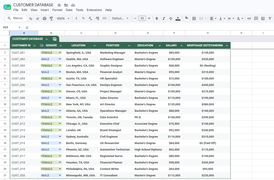The image size is (274, 180).
Task: Increase font size with plus button
Action: [149, 18]
